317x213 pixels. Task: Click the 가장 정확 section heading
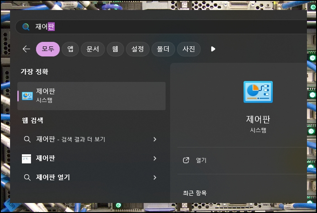(x=34, y=71)
